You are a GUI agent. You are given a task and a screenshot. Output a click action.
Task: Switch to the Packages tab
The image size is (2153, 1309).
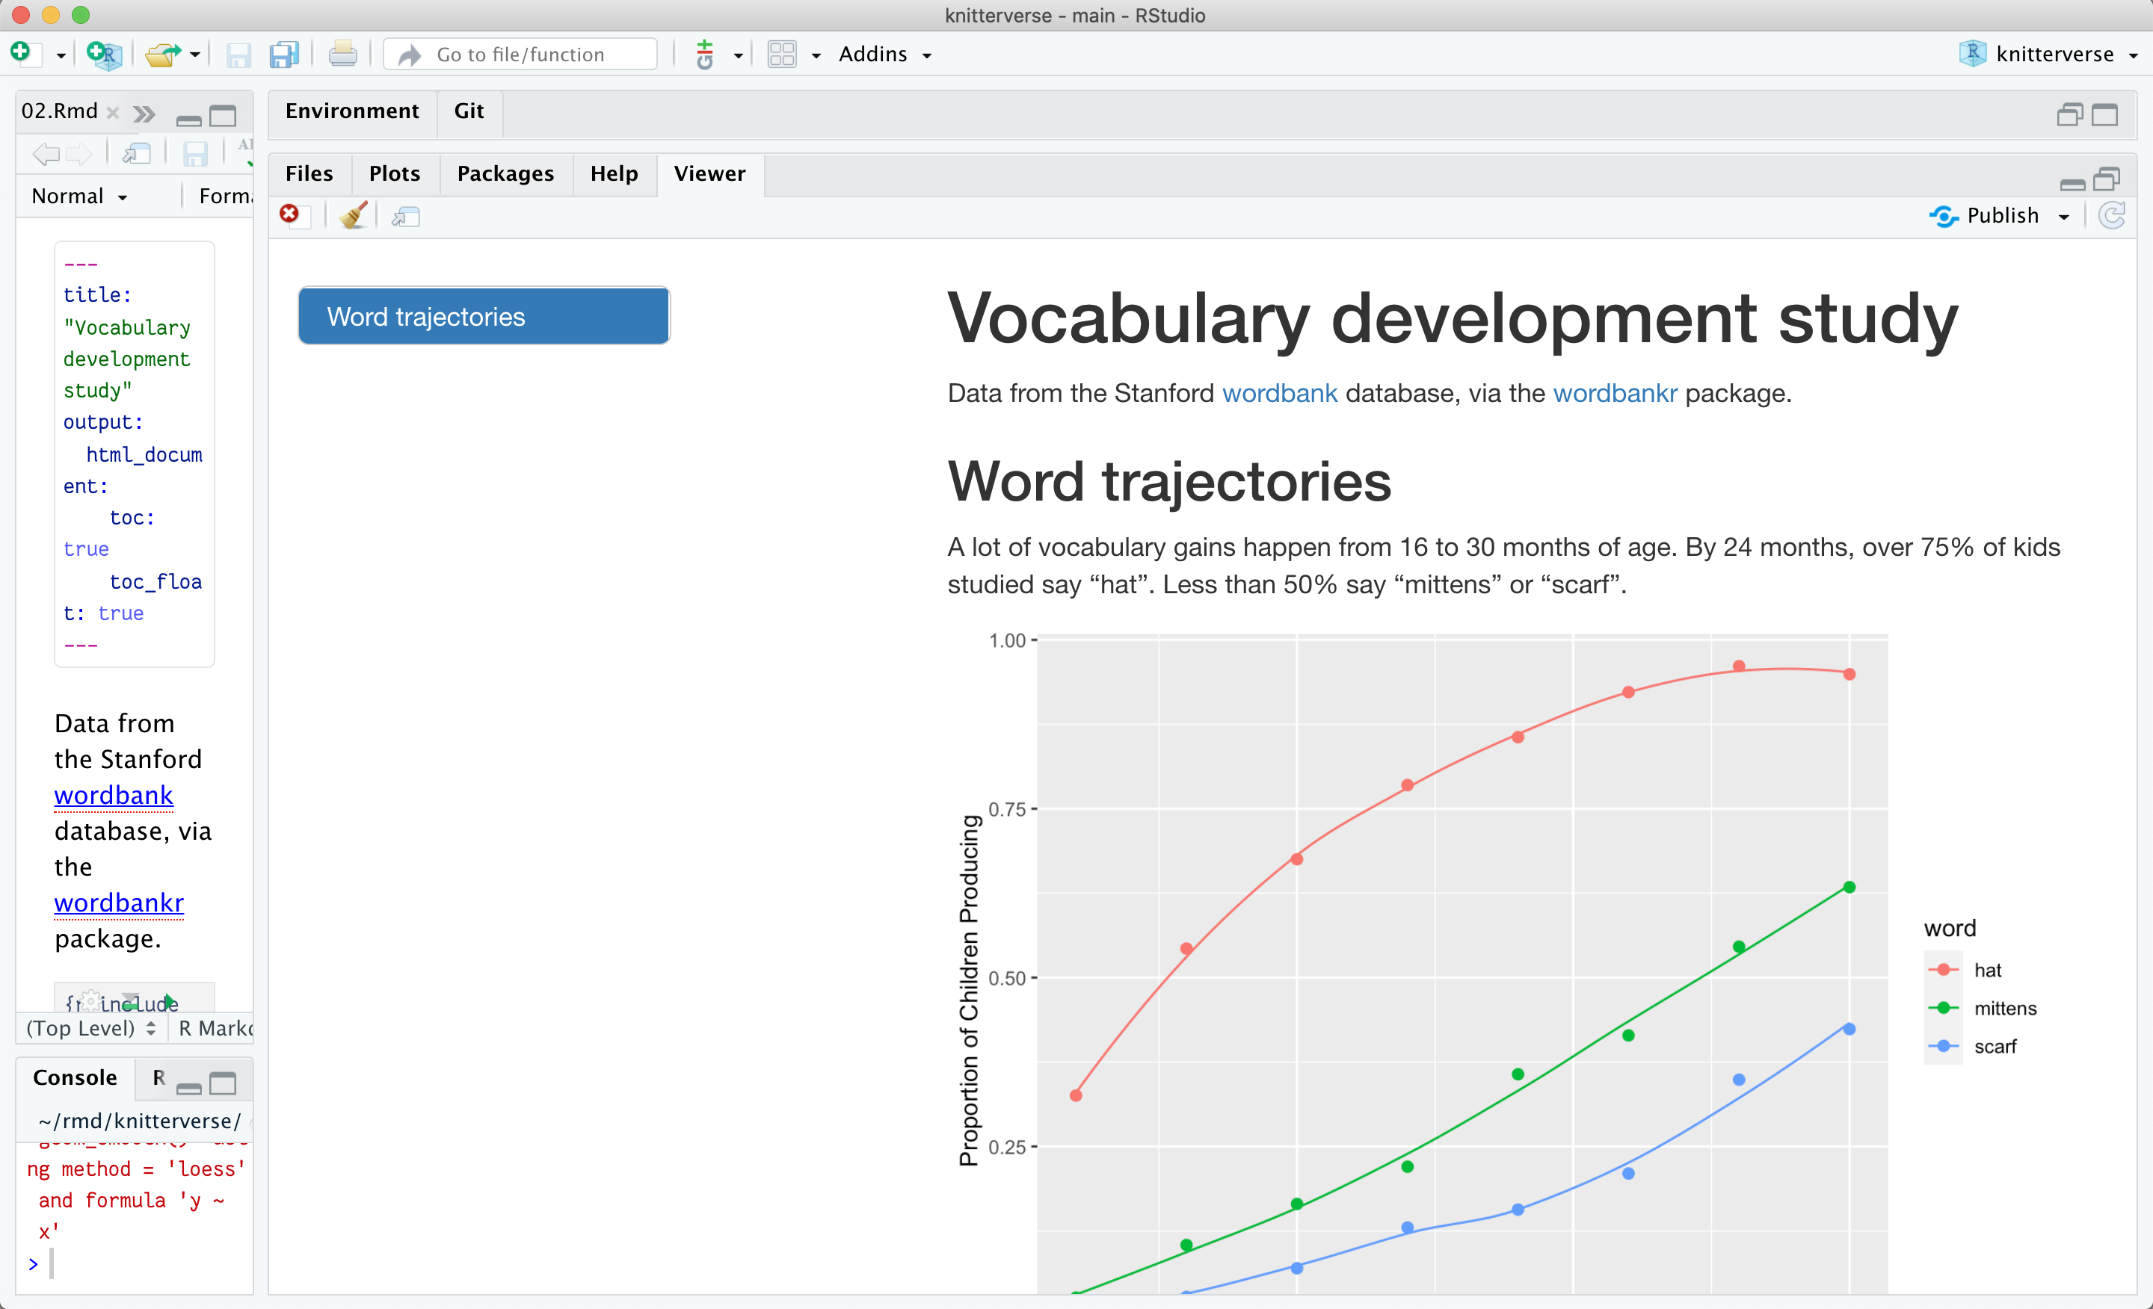[x=505, y=174]
